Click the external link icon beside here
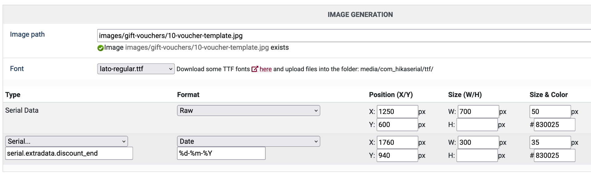Screen dimensions: 591x174 (255, 69)
